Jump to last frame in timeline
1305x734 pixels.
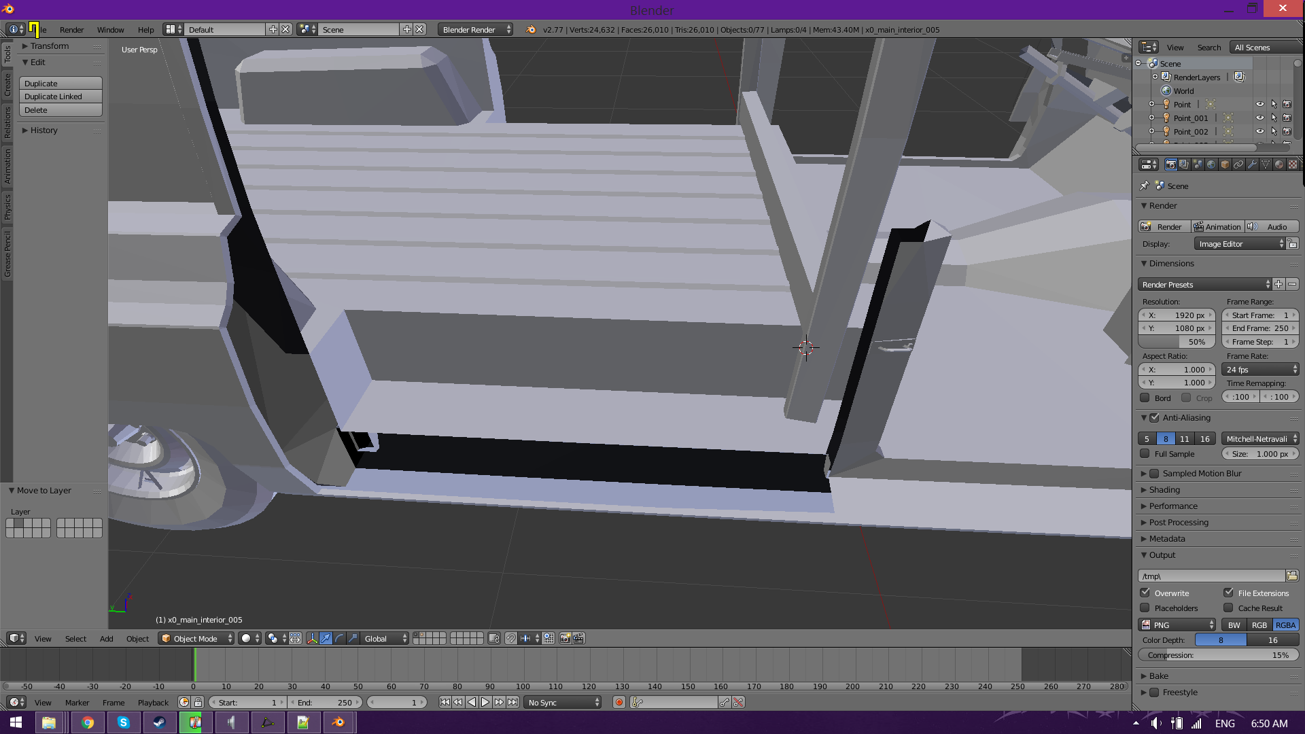tap(513, 703)
